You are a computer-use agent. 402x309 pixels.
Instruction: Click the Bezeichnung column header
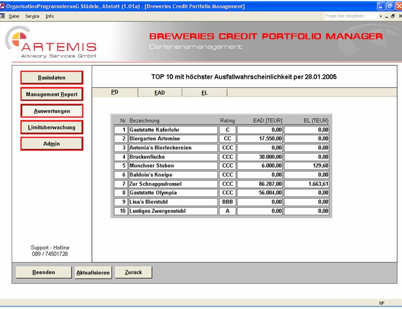[x=144, y=121]
